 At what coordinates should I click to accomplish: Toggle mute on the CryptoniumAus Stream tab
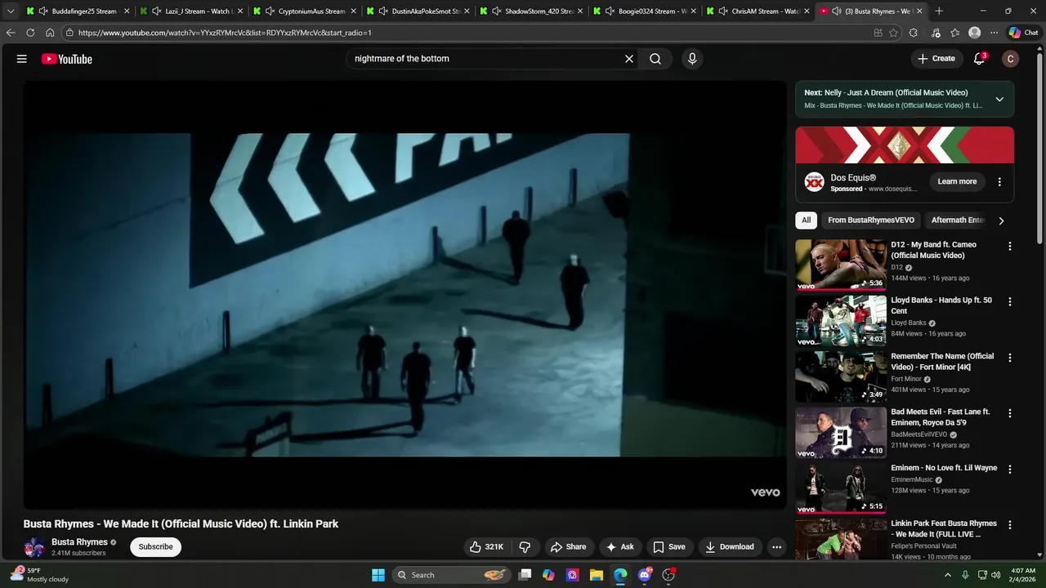point(270,11)
